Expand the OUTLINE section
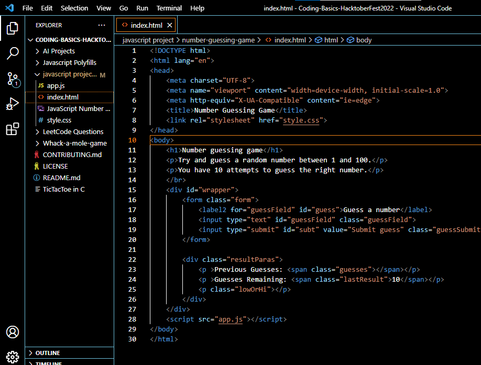The image size is (481, 365). click(x=48, y=353)
